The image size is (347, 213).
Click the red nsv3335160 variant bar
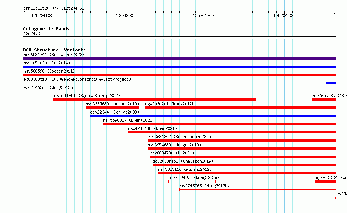247,173
